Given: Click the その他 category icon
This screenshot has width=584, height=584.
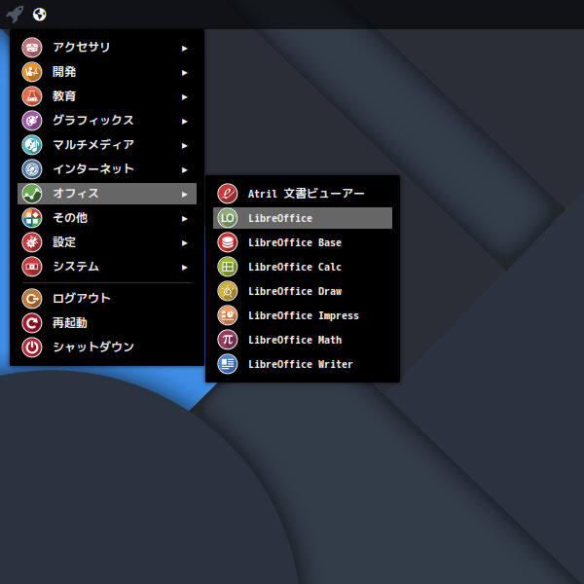Looking at the screenshot, I should coord(32,218).
